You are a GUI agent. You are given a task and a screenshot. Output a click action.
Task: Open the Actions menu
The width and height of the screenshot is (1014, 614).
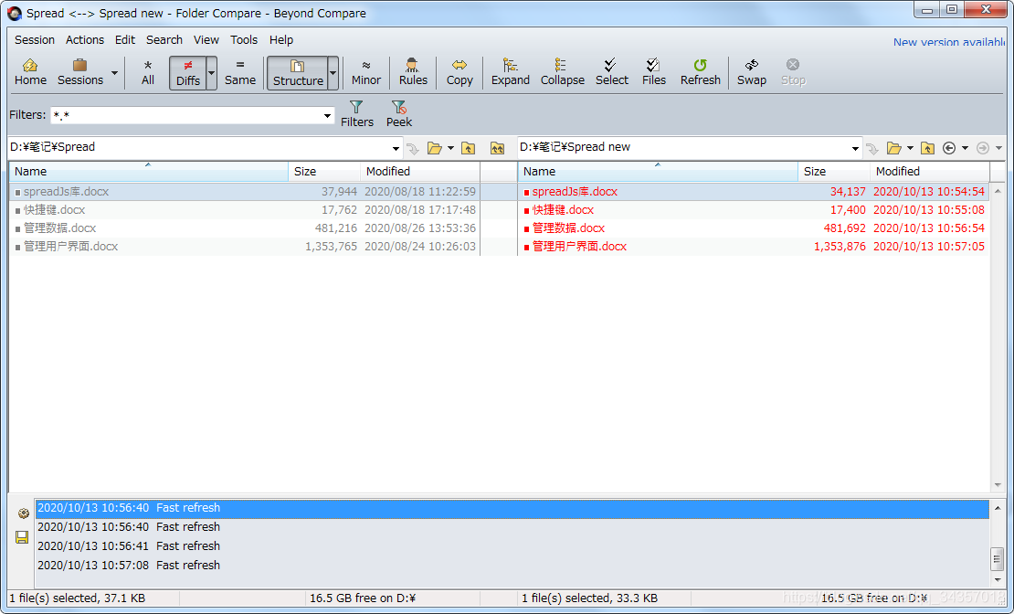pos(85,40)
